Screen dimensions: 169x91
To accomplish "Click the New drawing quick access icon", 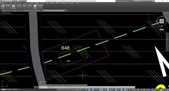I will point(5,1).
